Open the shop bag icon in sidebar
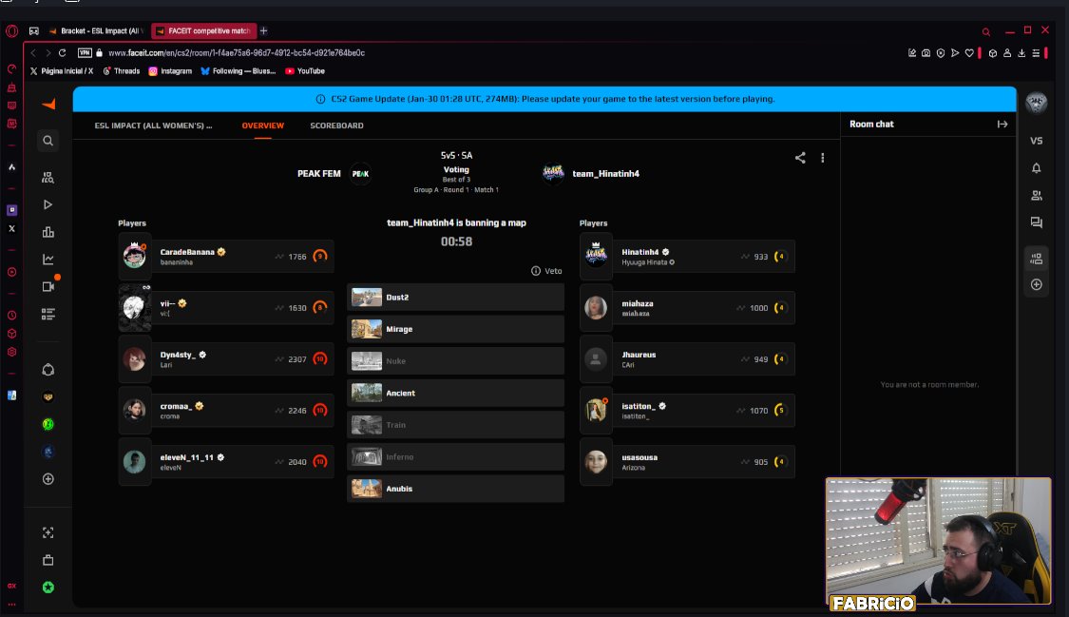The height and width of the screenshot is (617, 1069). coord(48,560)
